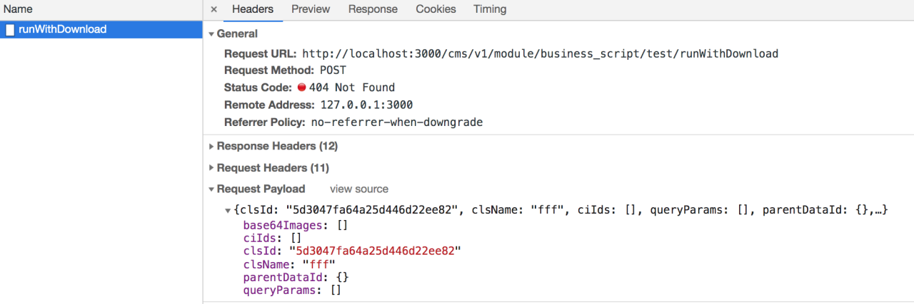Expand Request Headers (11) section
Viewport: 914px width, 304px height.
pyautogui.click(x=211, y=169)
